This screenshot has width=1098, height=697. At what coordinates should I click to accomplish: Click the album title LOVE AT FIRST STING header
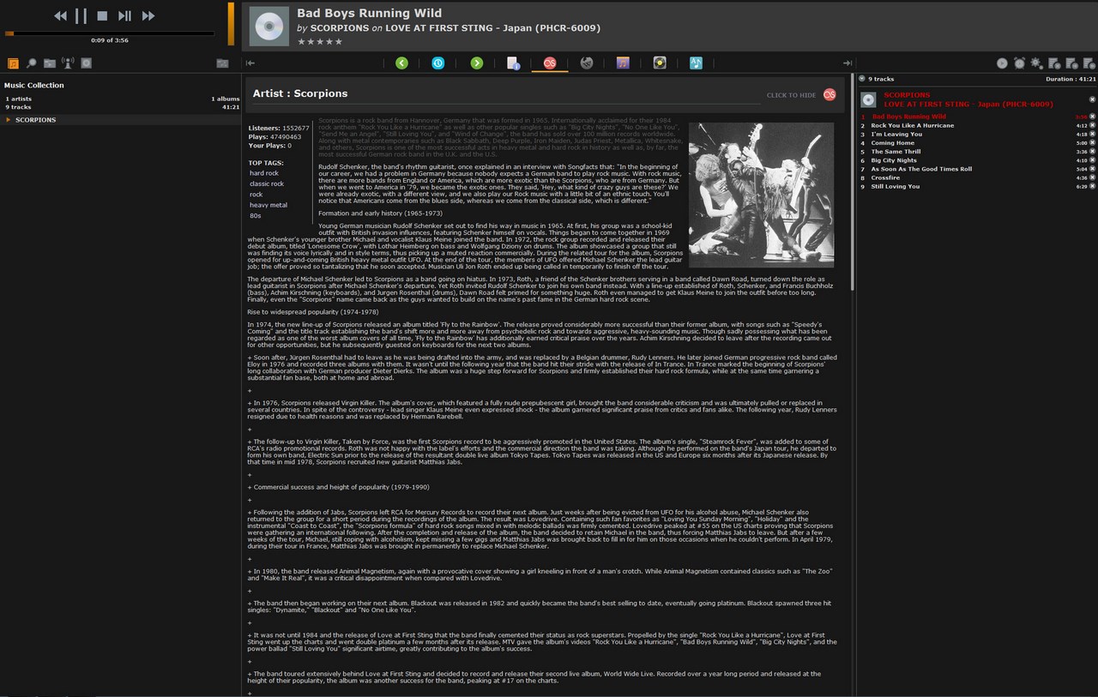[492, 28]
